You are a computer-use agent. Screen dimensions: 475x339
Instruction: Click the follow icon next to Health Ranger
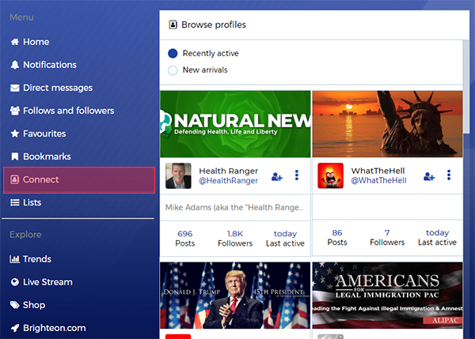coord(277,176)
